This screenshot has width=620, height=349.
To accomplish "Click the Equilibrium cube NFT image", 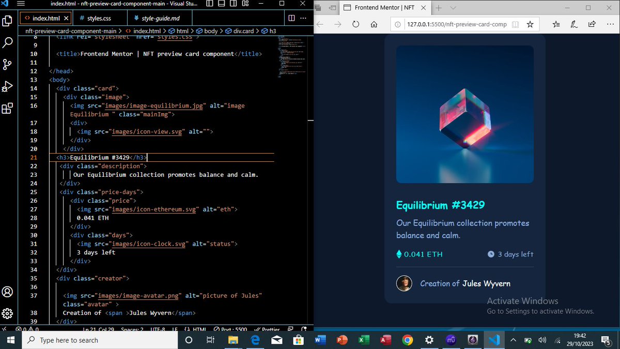I will coord(465,114).
